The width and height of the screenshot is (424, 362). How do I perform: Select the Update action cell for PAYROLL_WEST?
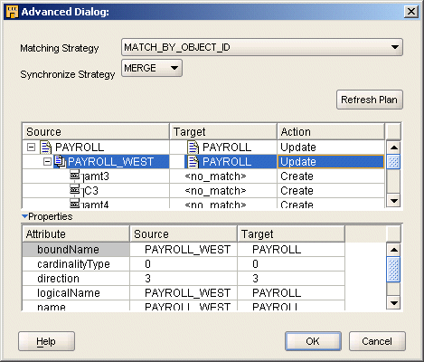click(331, 162)
